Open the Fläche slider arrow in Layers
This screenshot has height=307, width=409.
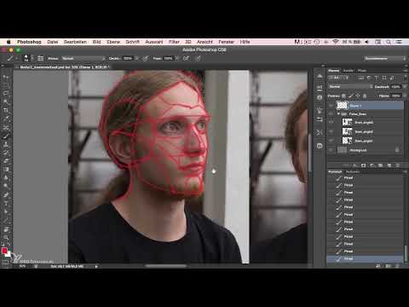(x=405, y=96)
